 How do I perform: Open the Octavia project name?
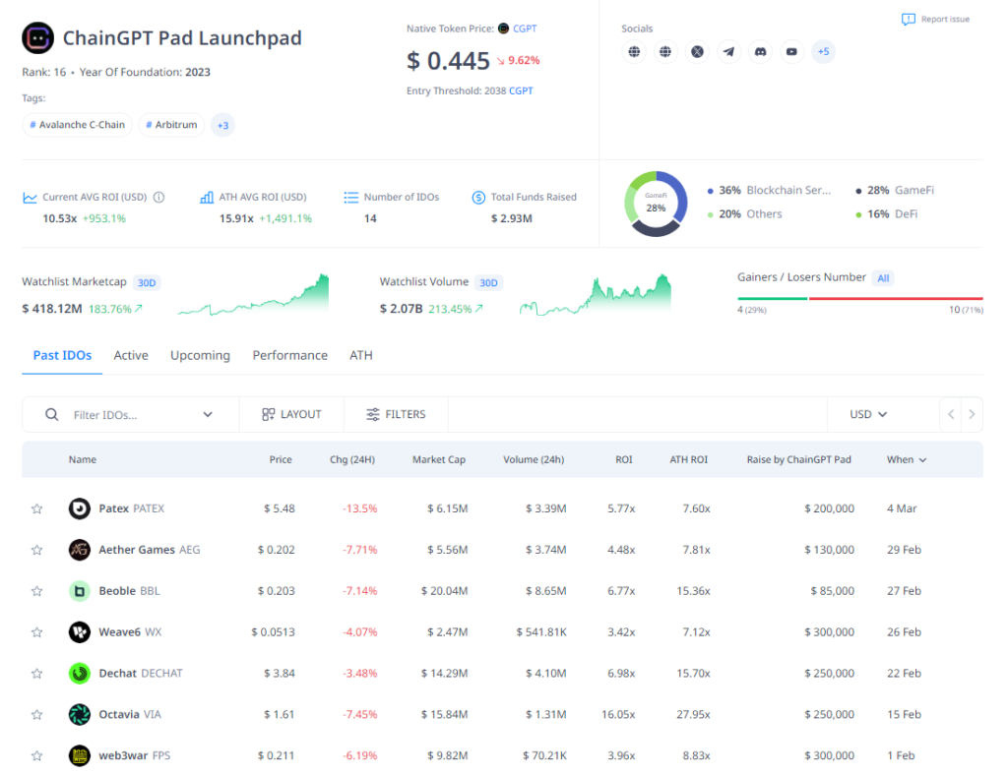point(119,714)
